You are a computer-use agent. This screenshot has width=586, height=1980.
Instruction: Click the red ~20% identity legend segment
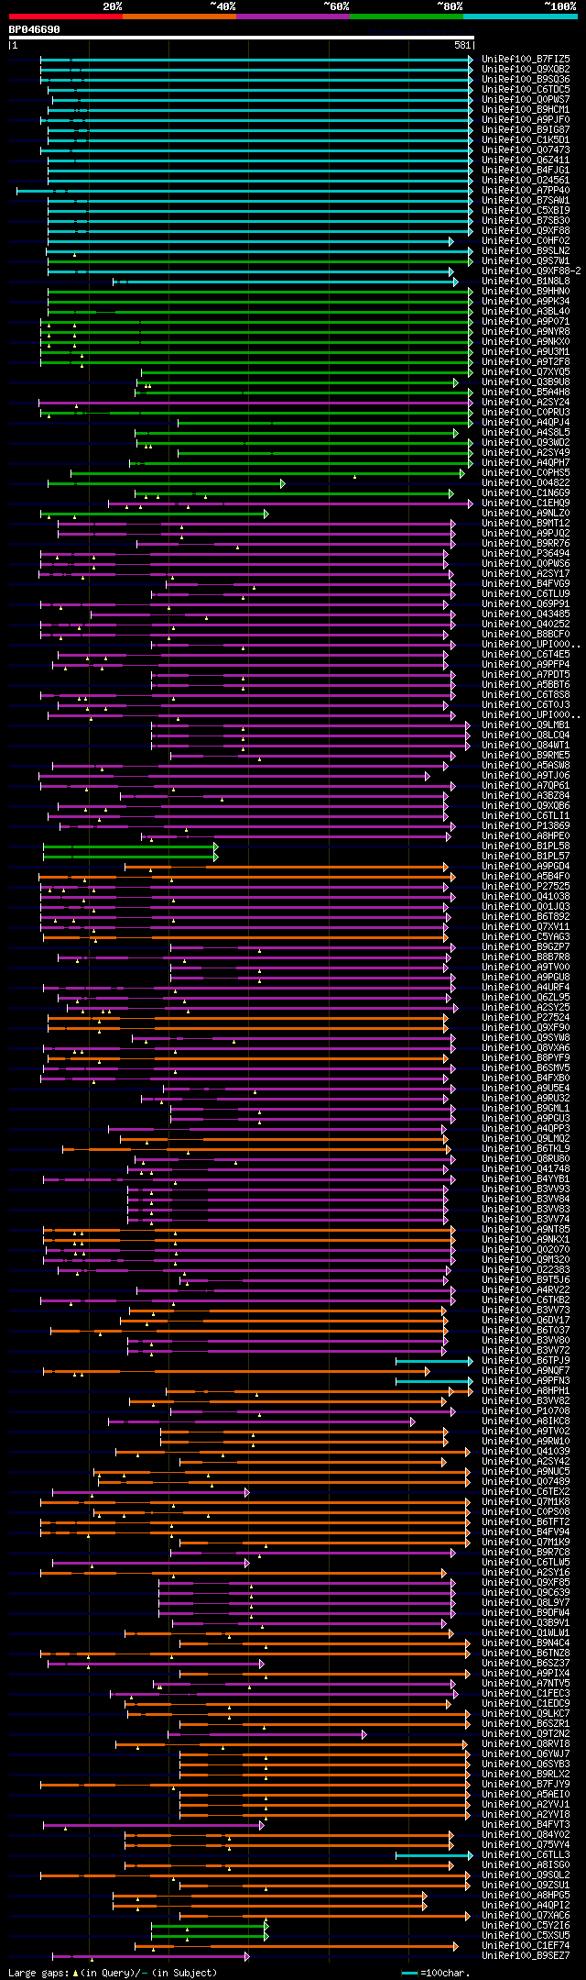pos(66,17)
